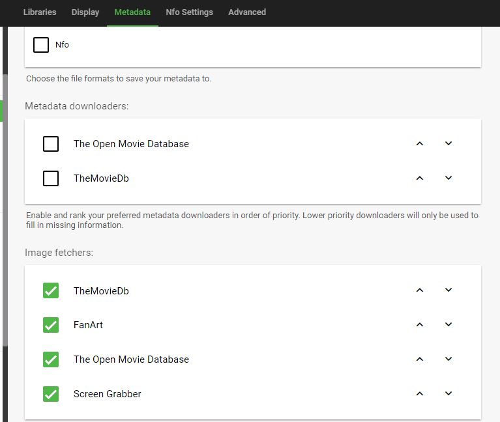Image resolution: width=500 pixels, height=422 pixels.
Task: Move The Open Movie Database downloader up
Action: tap(420, 144)
